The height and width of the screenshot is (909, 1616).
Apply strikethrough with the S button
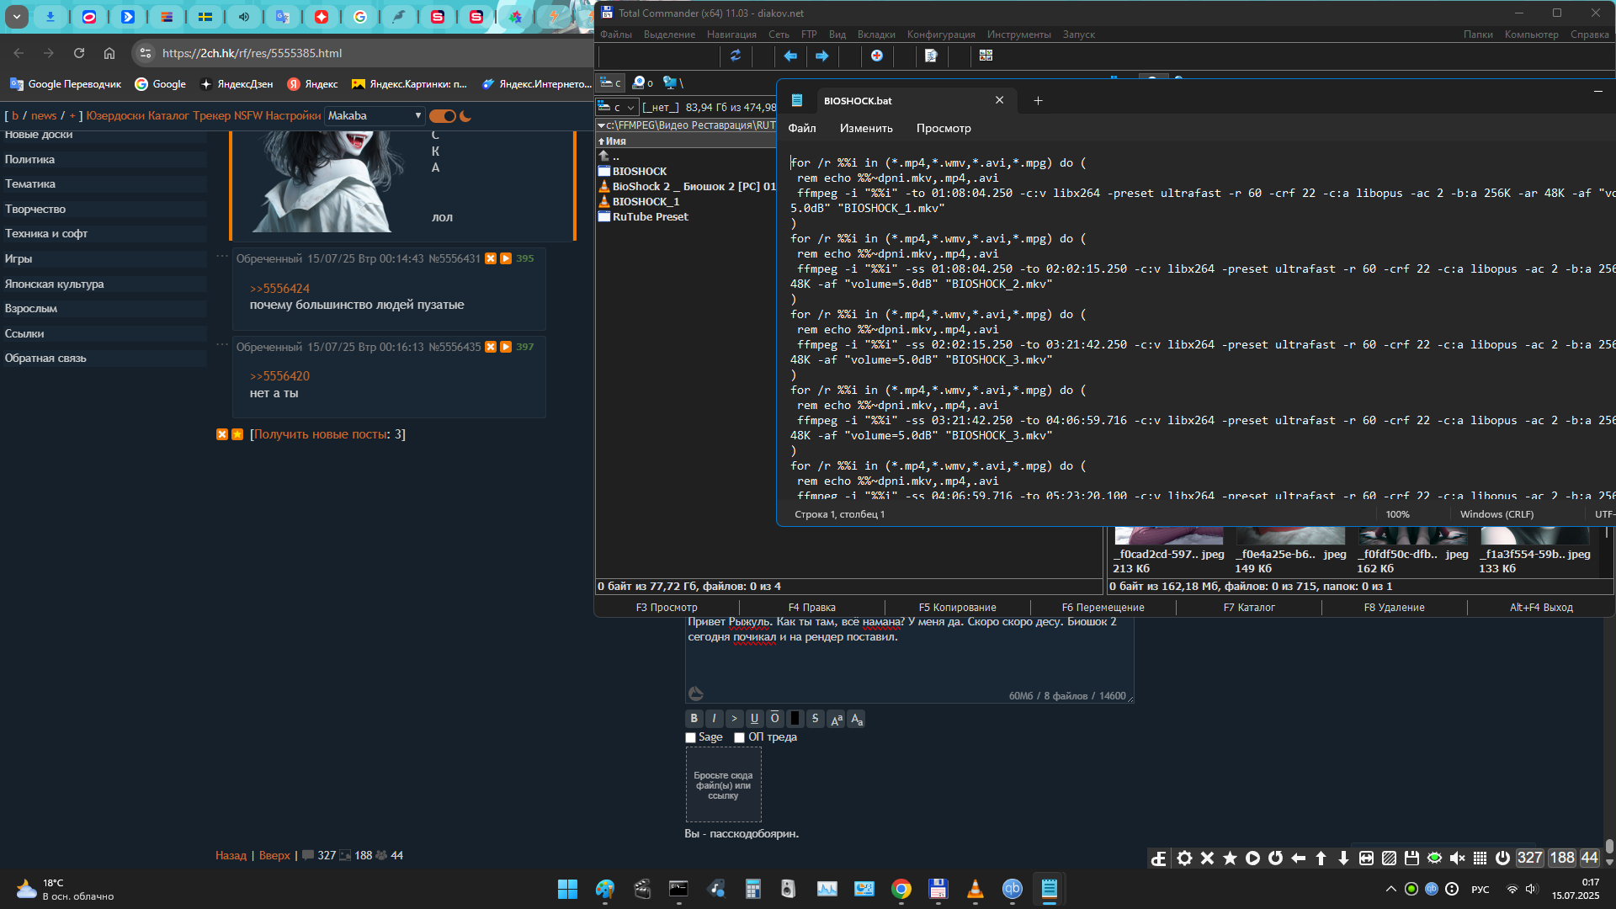pos(815,719)
